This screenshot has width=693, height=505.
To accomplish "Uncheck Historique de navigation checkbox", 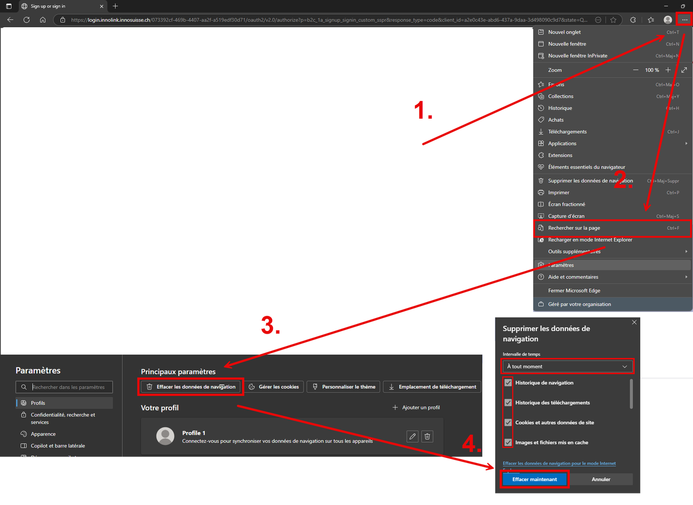I will (508, 383).
